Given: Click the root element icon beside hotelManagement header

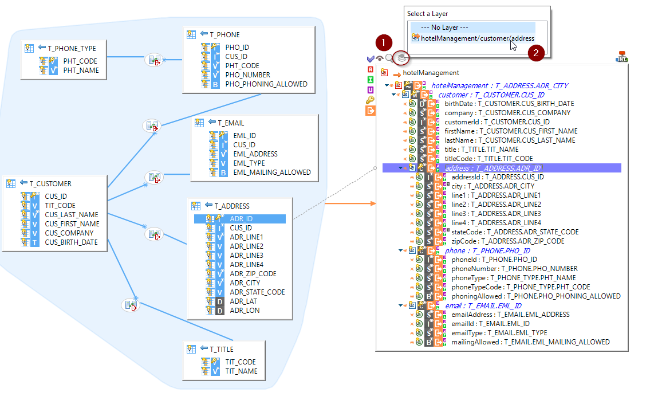Looking at the screenshot, I should tap(384, 73).
